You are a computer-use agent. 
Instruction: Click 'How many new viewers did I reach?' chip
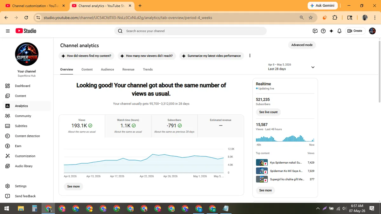coord(146,56)
